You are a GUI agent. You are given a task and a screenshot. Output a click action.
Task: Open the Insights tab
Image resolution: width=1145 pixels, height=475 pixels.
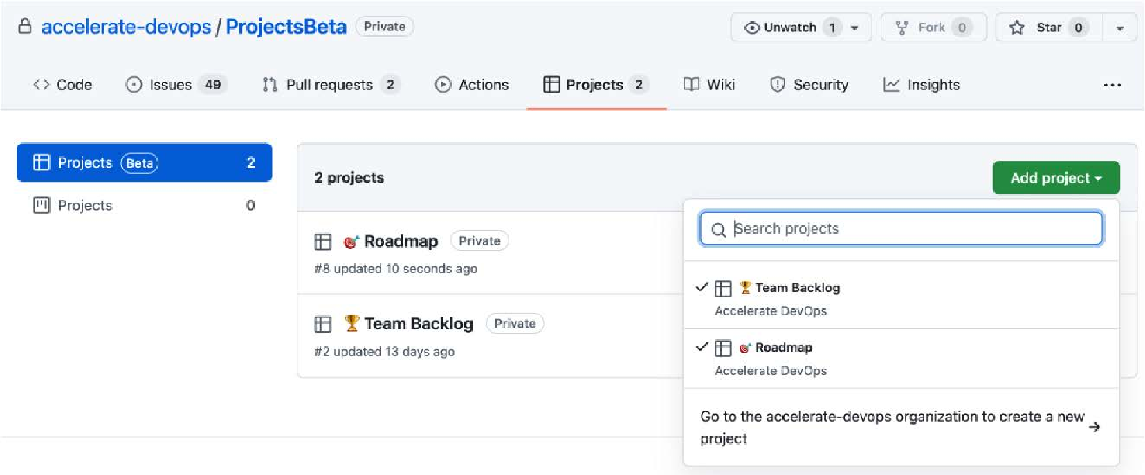click(922, 84)
